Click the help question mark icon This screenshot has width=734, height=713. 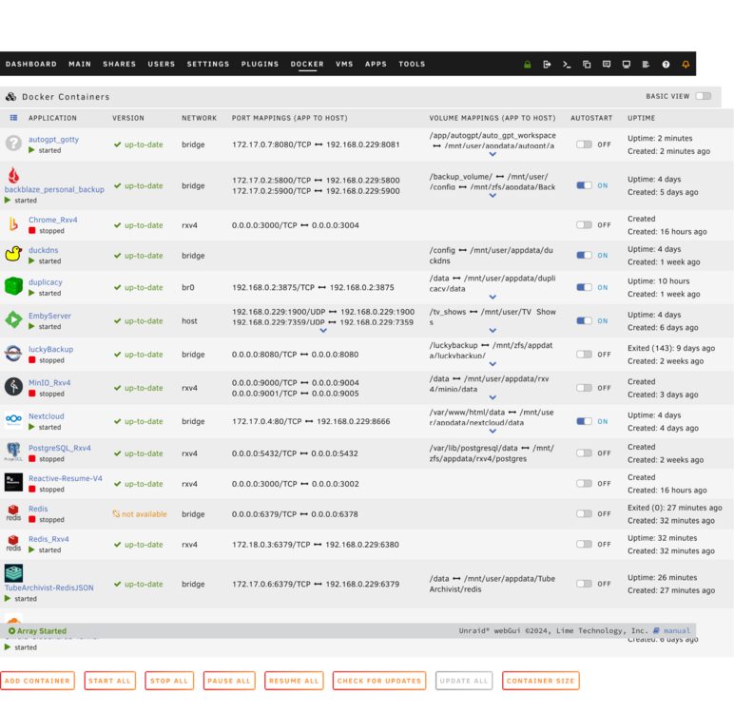[666, 65]
